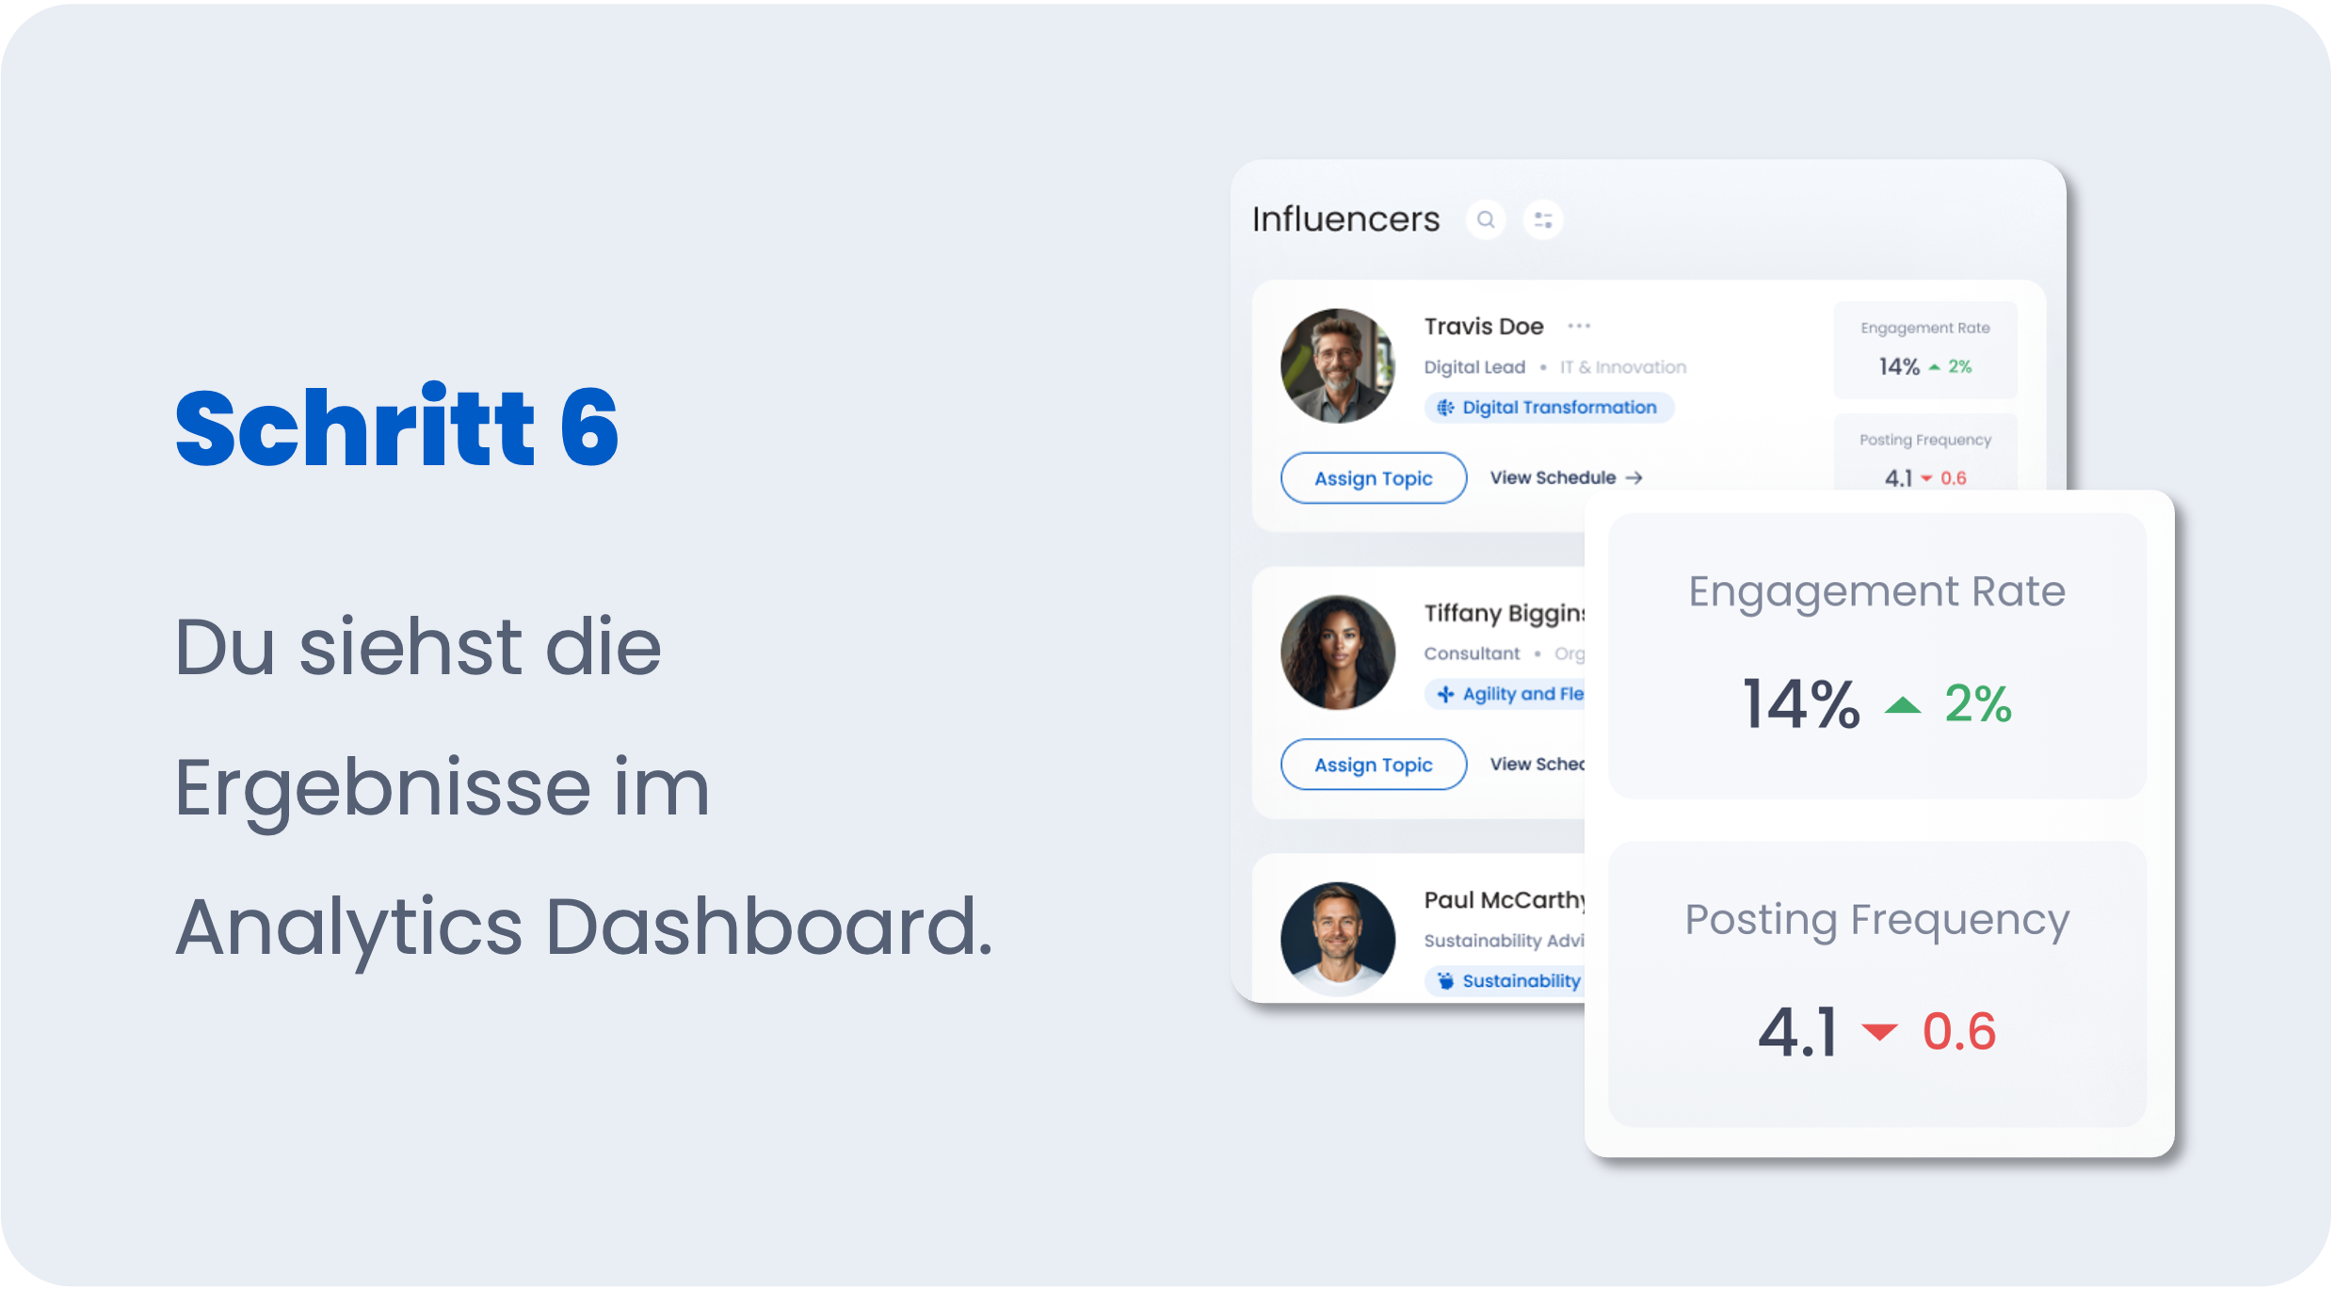Click the Travis Doe name label
The image size is (2334, 1290).
coord(1483,326)
